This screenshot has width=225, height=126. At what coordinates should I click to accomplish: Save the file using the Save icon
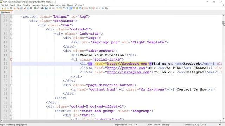click(x=8, y=8)
